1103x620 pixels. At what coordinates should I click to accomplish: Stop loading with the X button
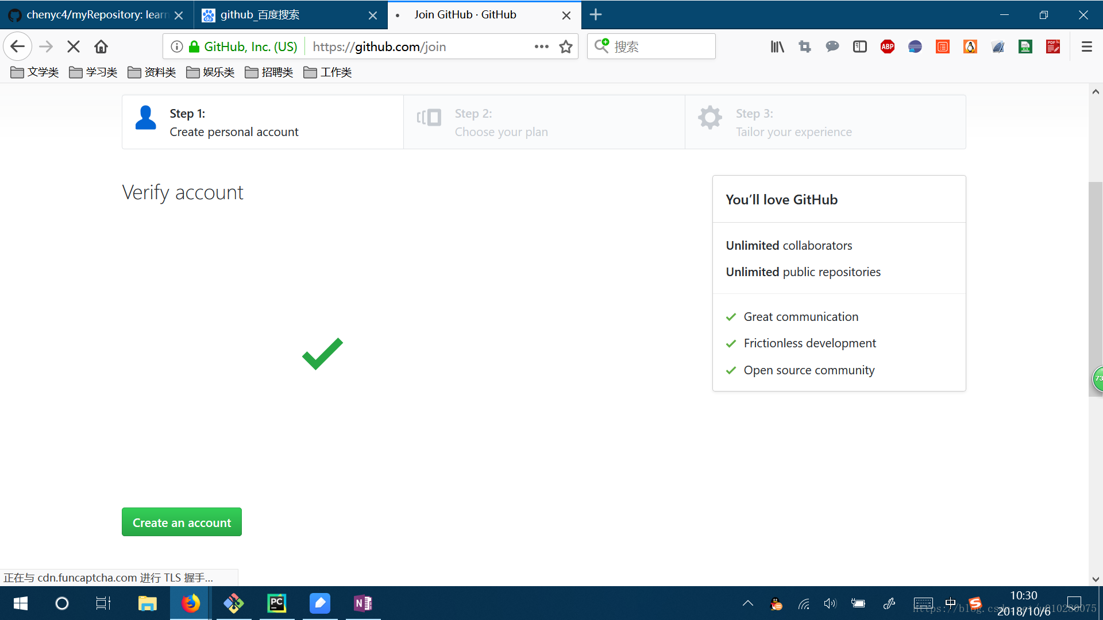click(x=74, y=46)
